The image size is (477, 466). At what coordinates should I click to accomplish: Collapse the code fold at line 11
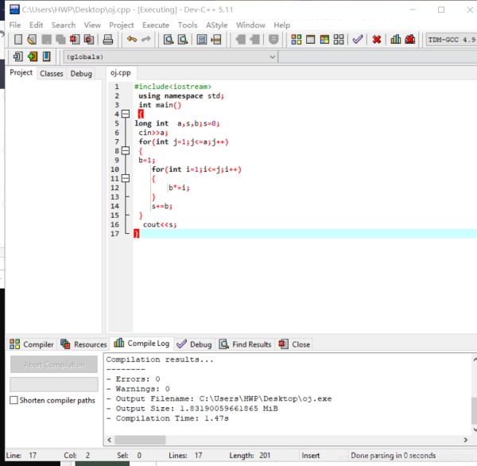(126, 178)
